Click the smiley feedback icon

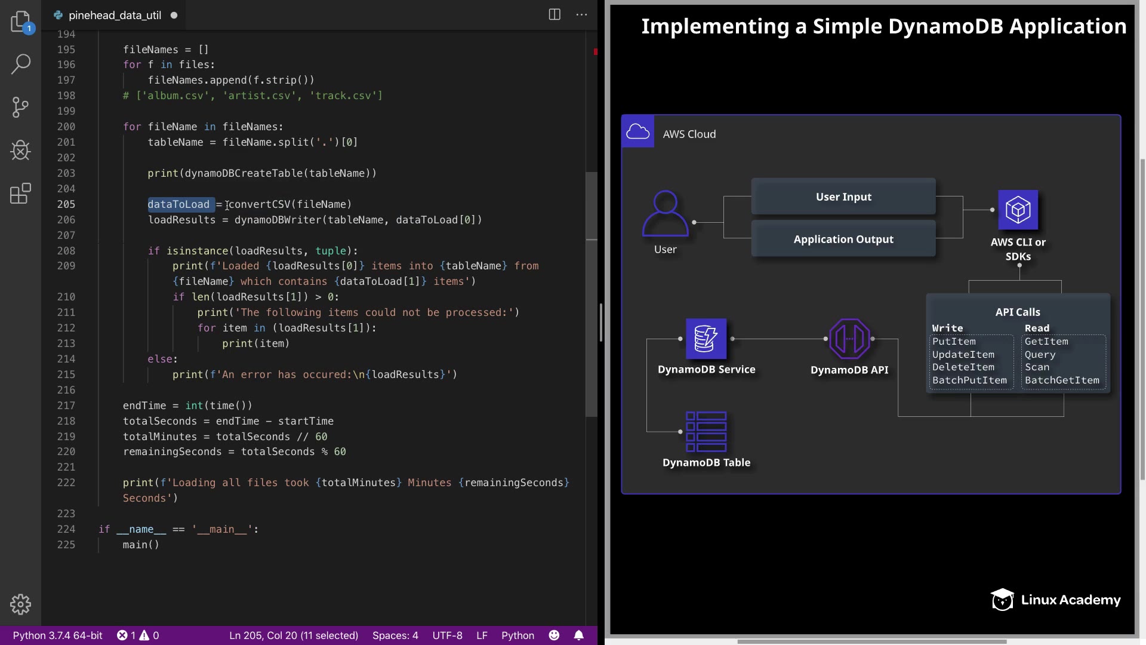coord(554,635)
